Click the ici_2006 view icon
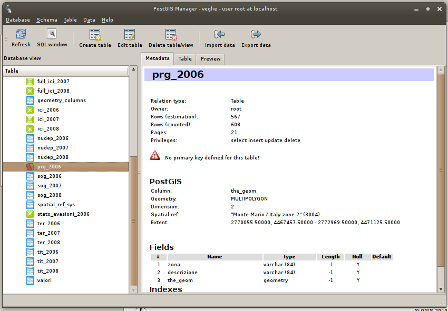The height and width of the screenshot is (311, 448). tap(30, 110)
